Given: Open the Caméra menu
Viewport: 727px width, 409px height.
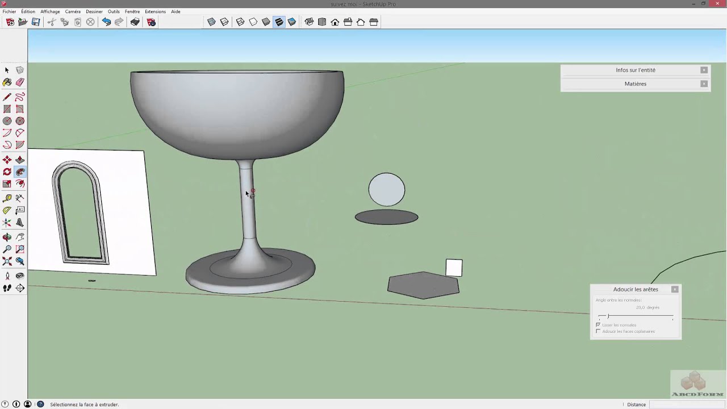Looking at the screenshot, I should point(73,11).
